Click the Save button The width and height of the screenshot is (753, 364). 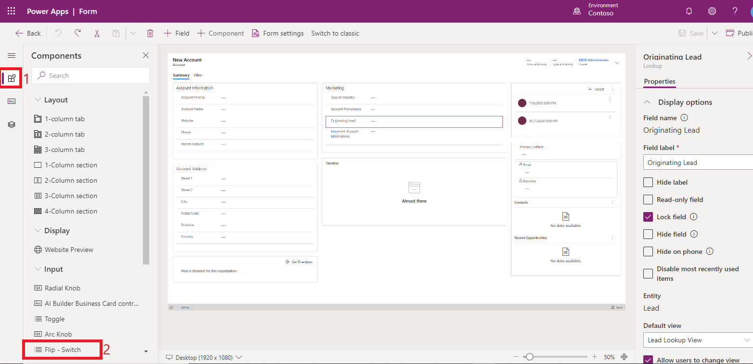691,33
